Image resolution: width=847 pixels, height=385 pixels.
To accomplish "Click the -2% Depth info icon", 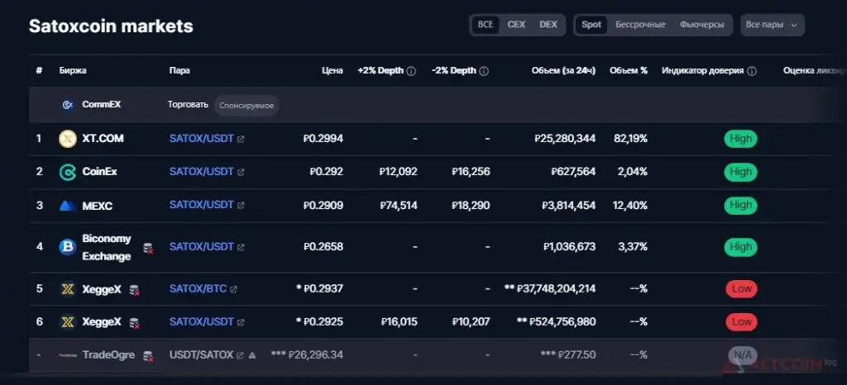I will 484,71.
